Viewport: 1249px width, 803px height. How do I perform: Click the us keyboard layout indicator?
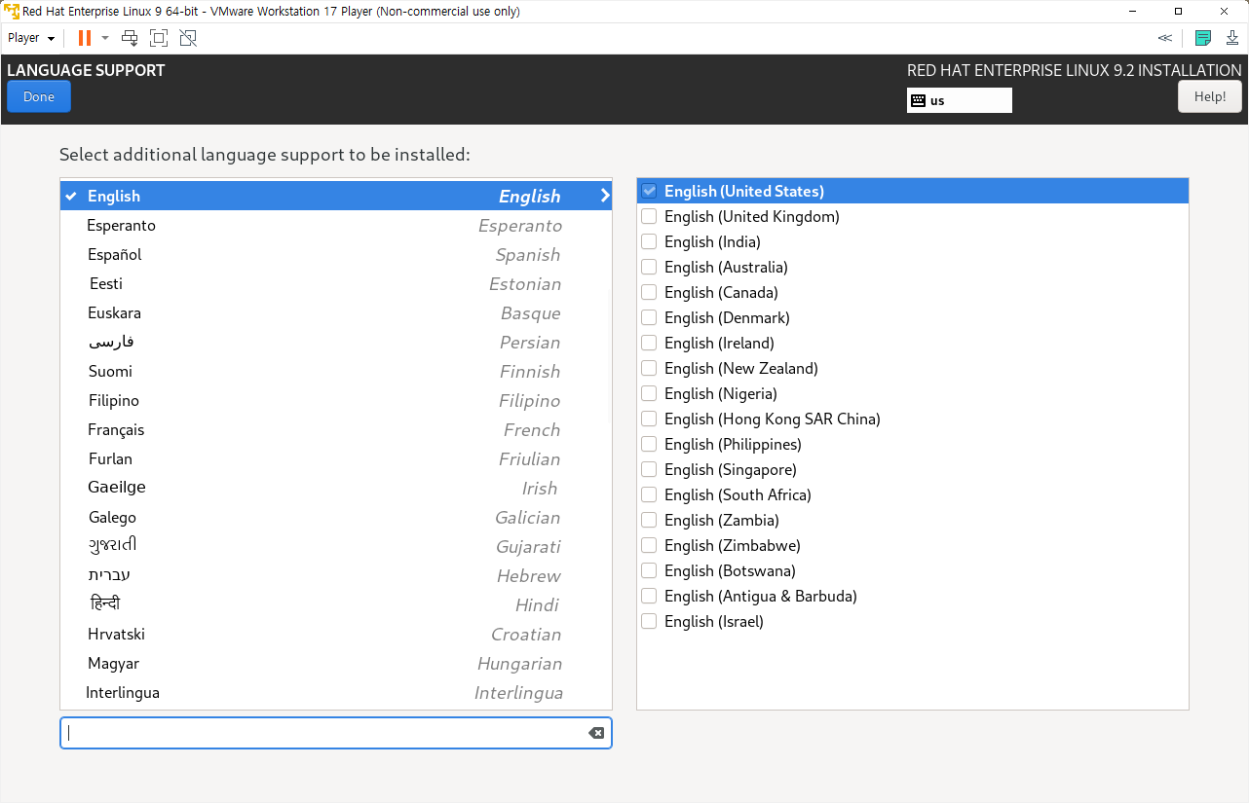coord(960,100)
